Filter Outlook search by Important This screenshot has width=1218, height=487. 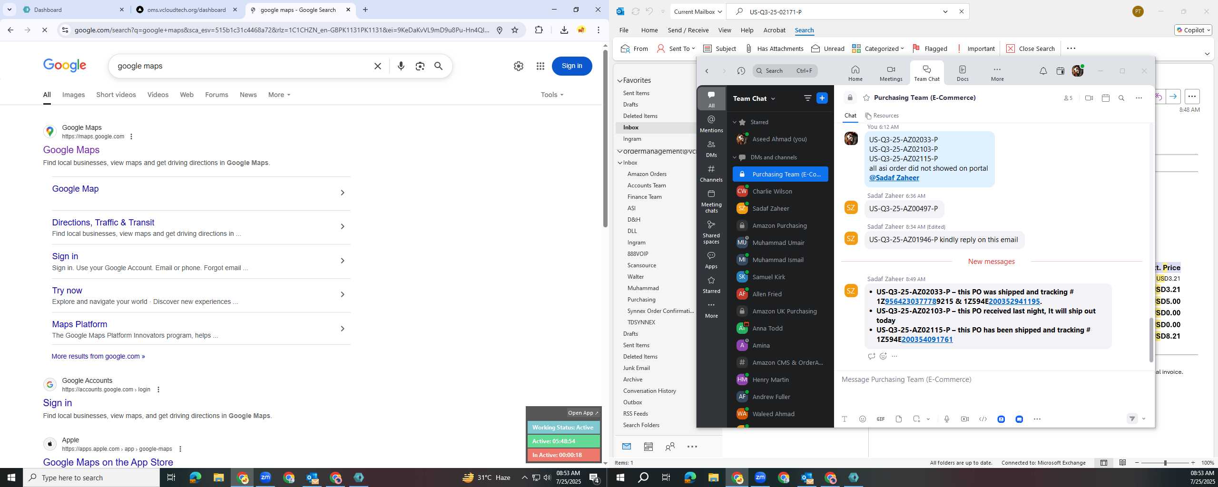click(x=975, y=49)
